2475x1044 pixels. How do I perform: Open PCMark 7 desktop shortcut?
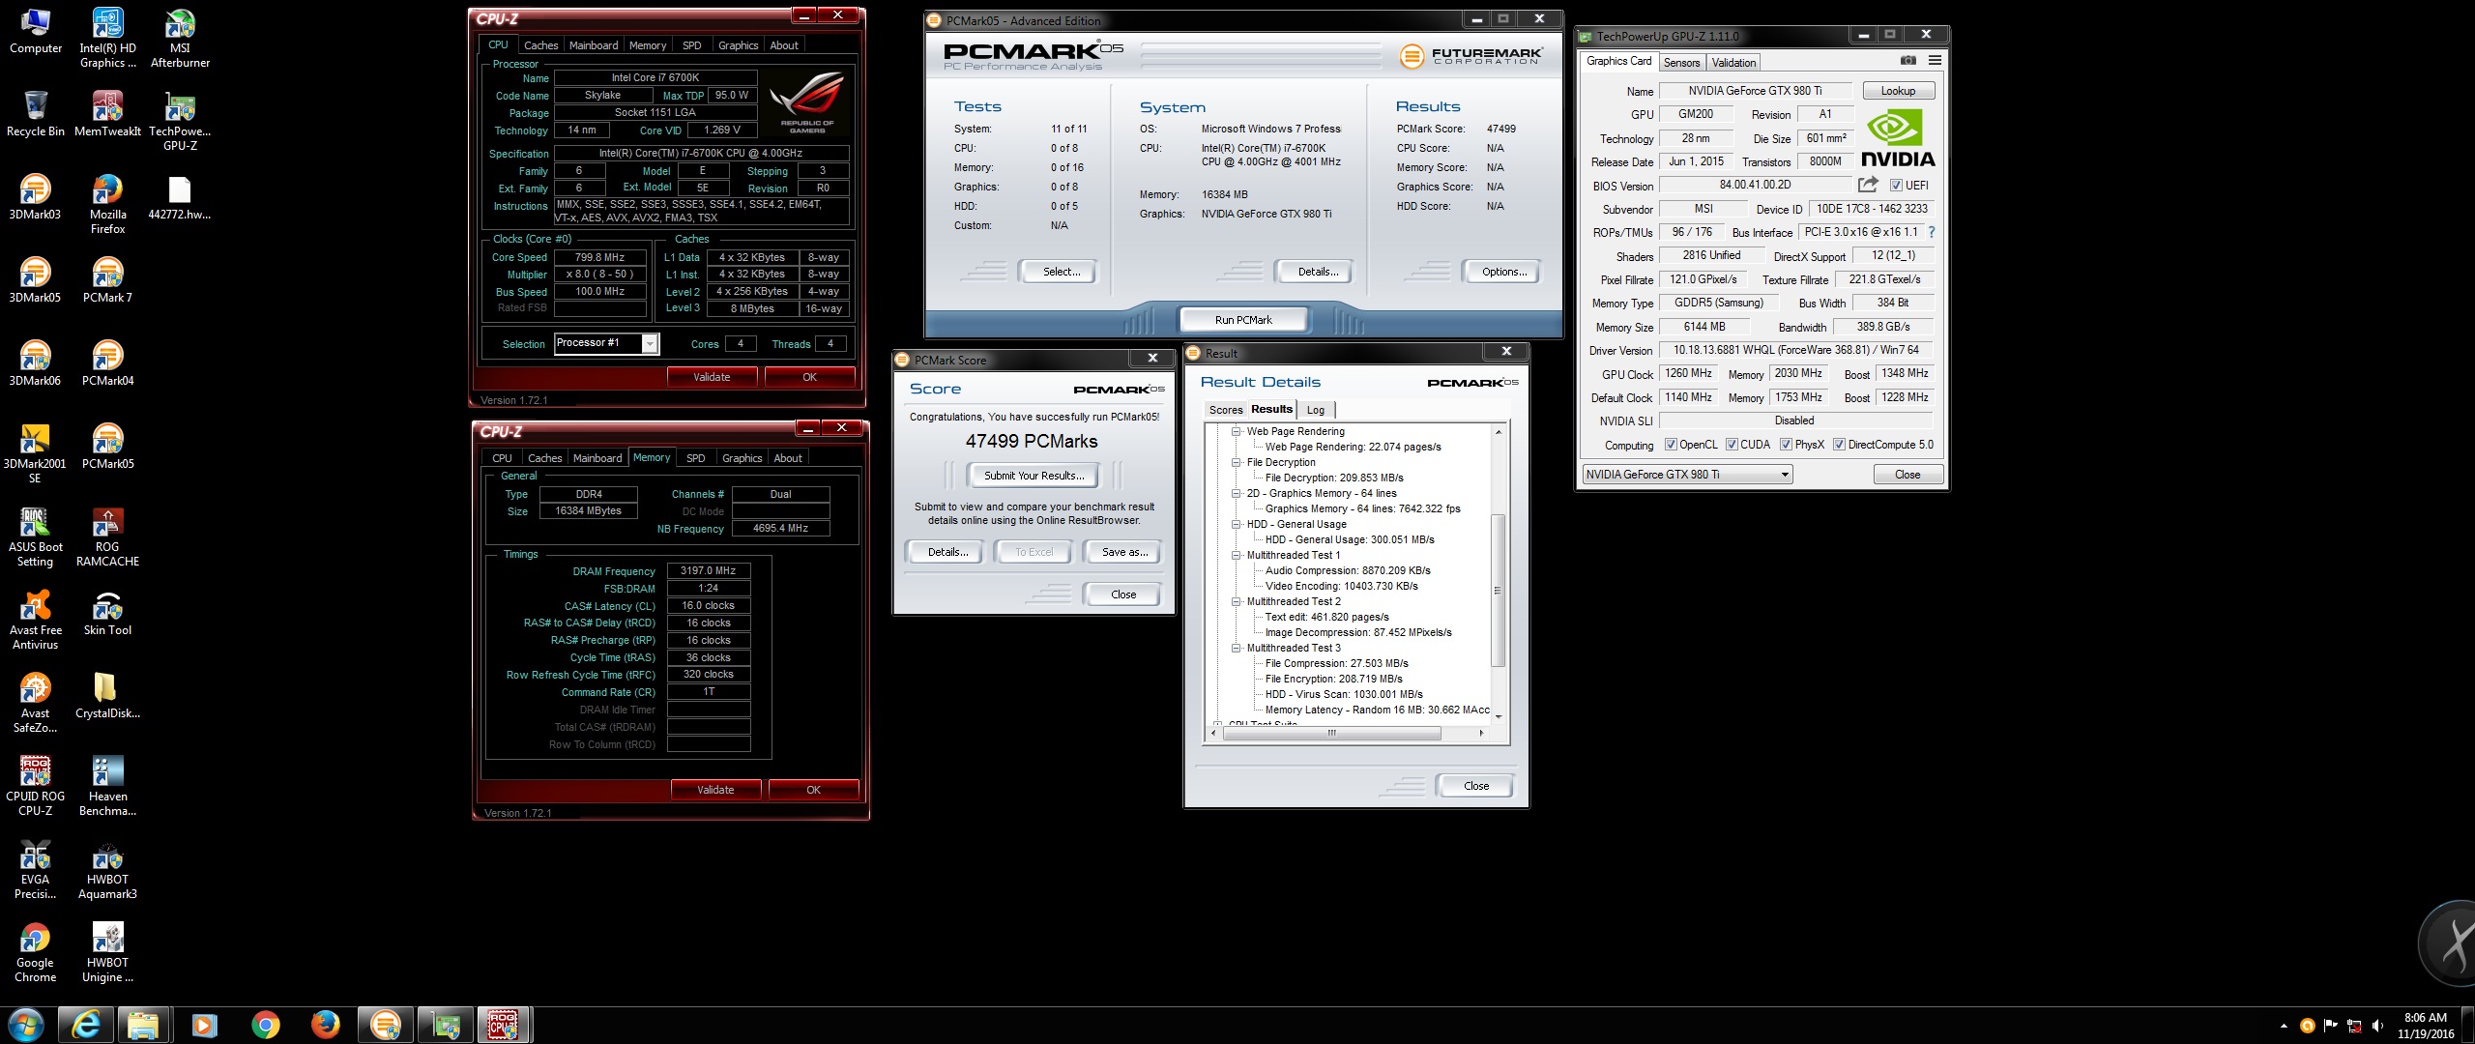(107, 280)
